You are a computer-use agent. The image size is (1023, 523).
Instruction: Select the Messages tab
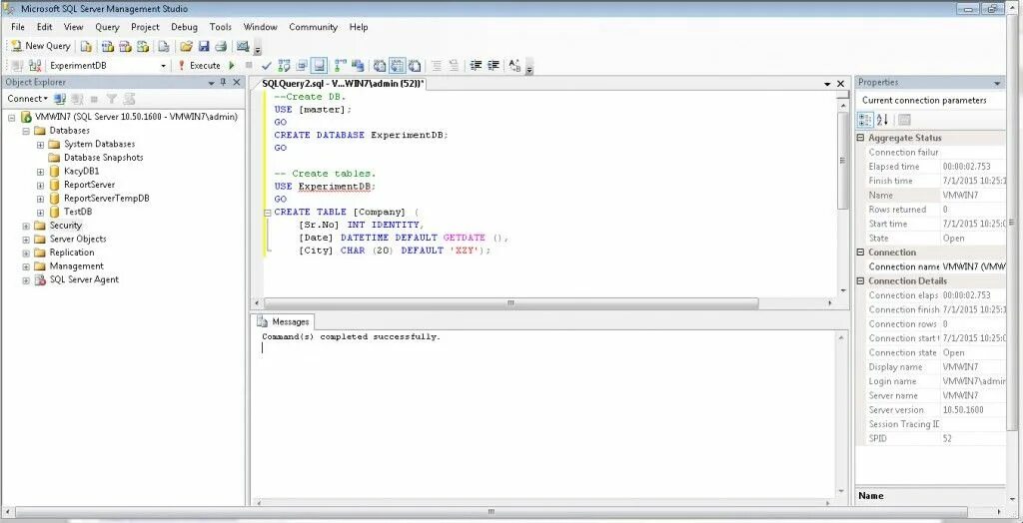tap(285, 321)
